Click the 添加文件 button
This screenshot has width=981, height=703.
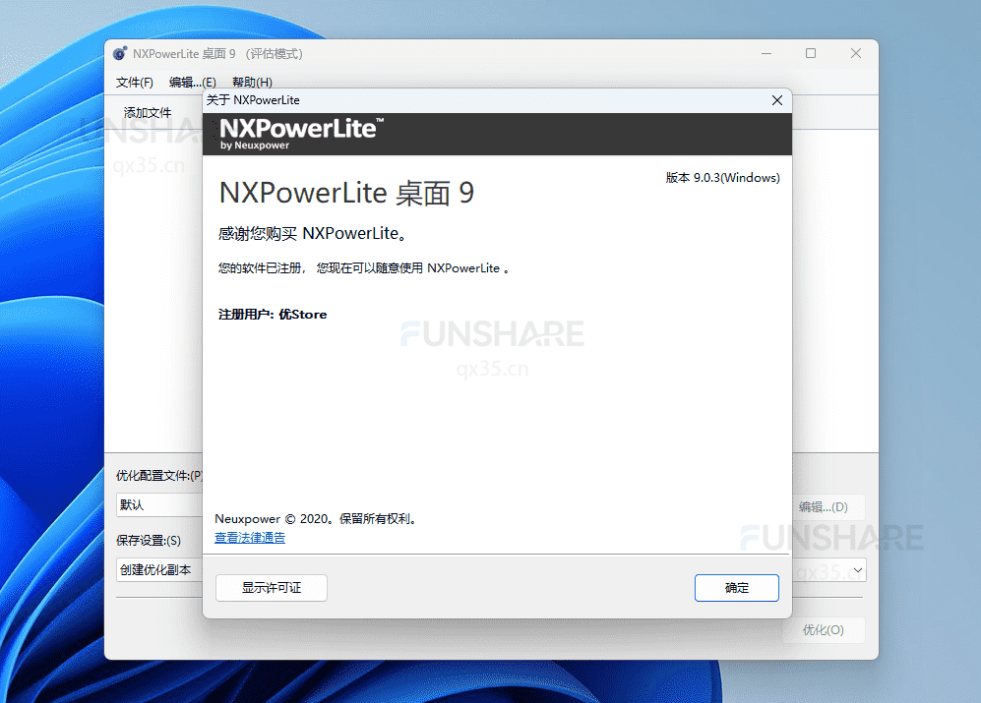click(x=148, y=112)
